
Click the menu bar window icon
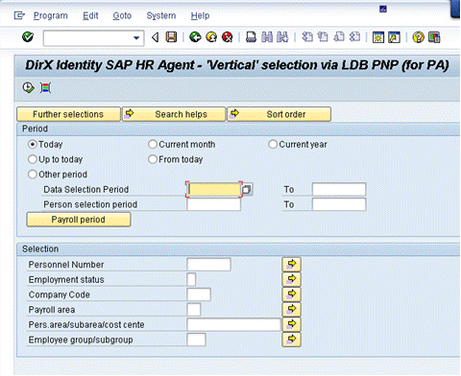[x=19, y=15]
